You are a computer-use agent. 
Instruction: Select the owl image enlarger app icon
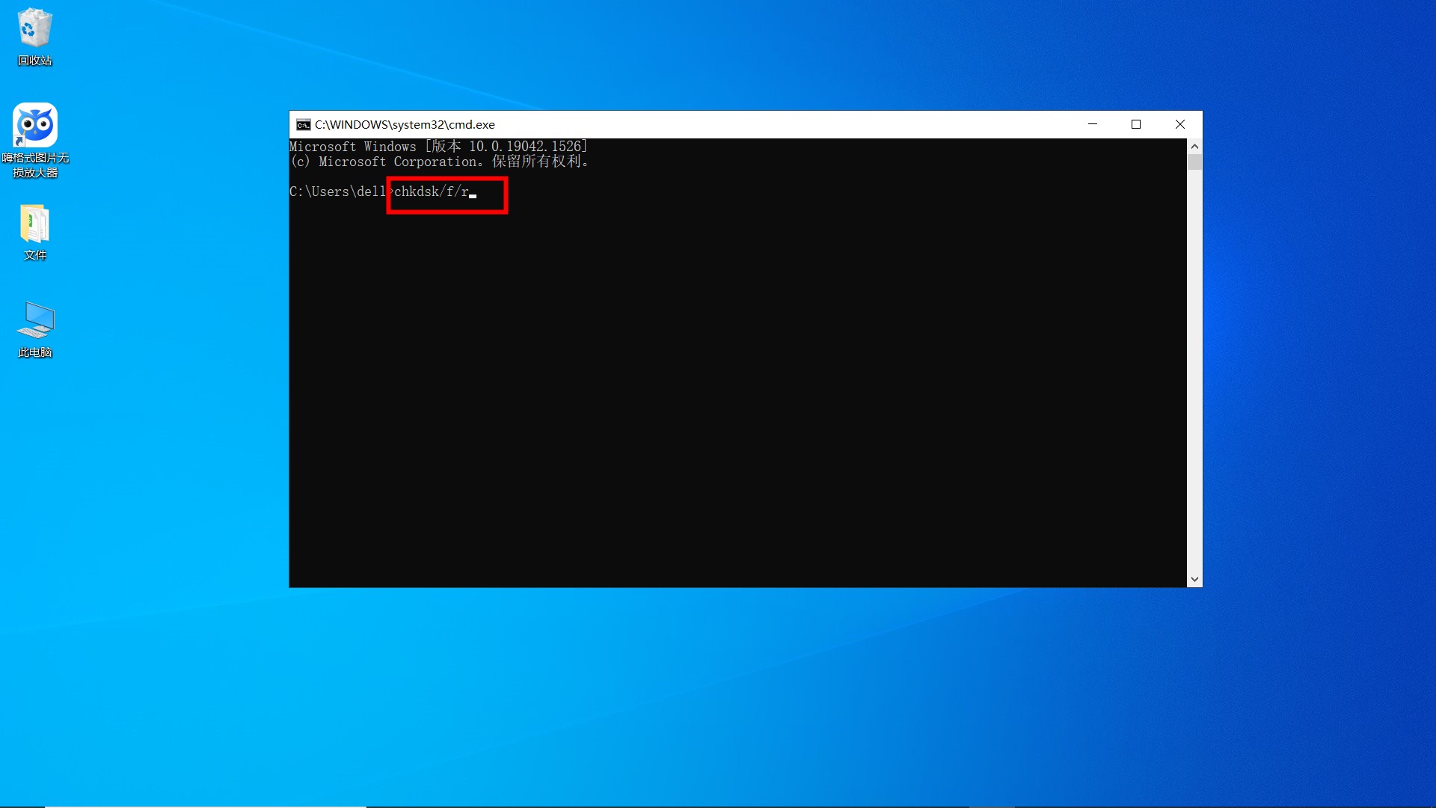[35, 125]
